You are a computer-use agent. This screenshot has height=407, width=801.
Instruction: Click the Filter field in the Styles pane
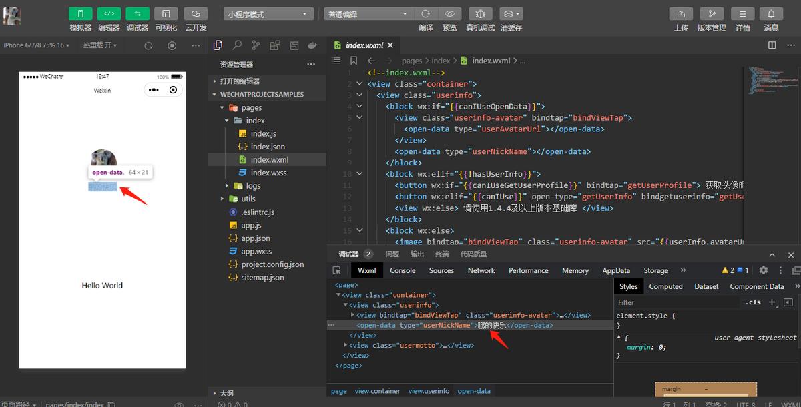point(674,302)
